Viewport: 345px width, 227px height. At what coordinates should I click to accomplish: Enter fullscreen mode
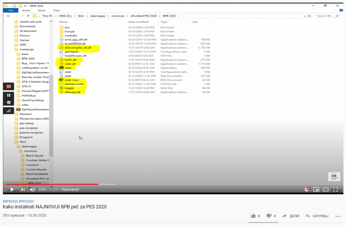pos(335,189)
